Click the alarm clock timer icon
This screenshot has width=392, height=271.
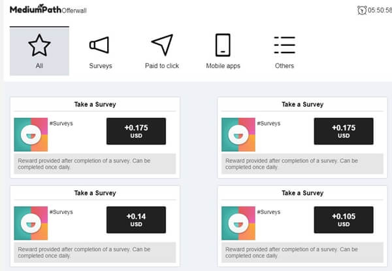pos(362,10)
